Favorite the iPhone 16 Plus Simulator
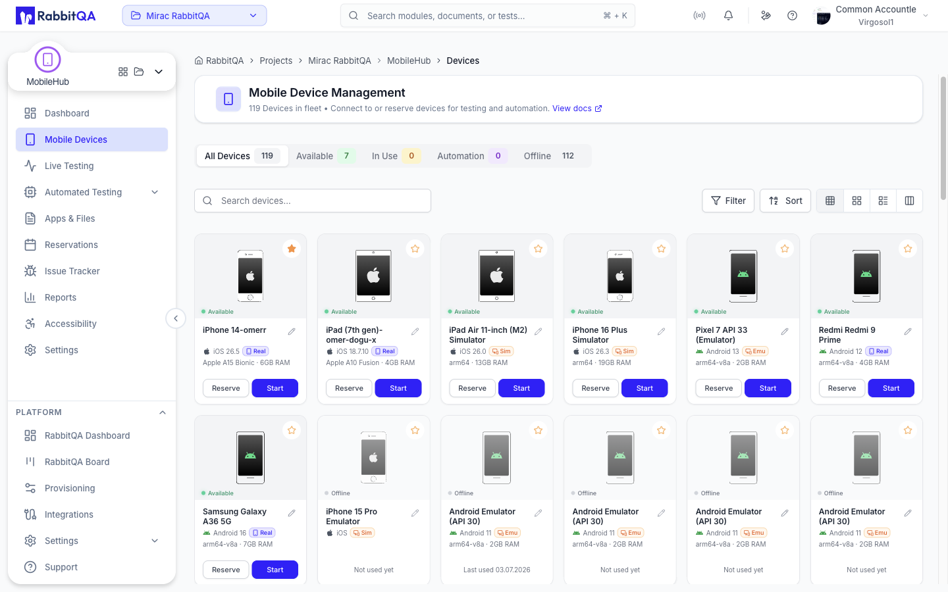Screen dimensions: 948x592 pyautogui.click(x=661, y=249)
